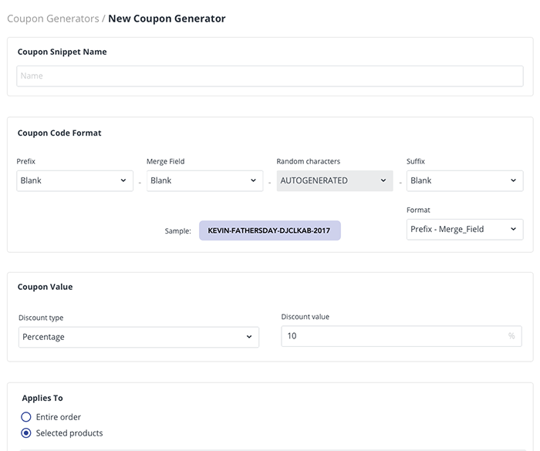Image resolution: width=540 pixels, height=451 pixels.
Task: Open the Format dropdown showing Prefix - Merge_Field
Action: click(x=464, y=229)
